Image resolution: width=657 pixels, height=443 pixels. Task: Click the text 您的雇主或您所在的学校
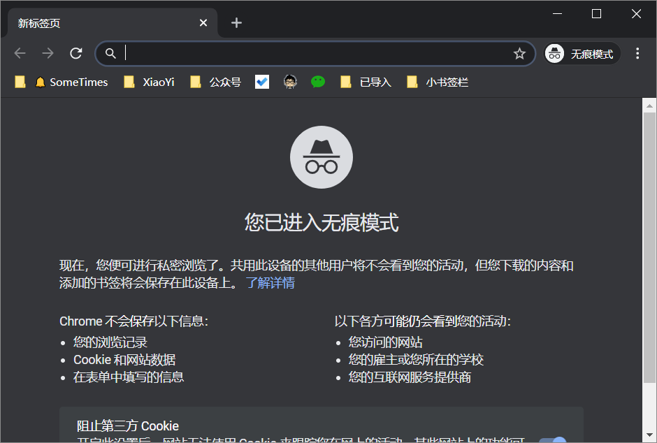(x=416, y=360)
